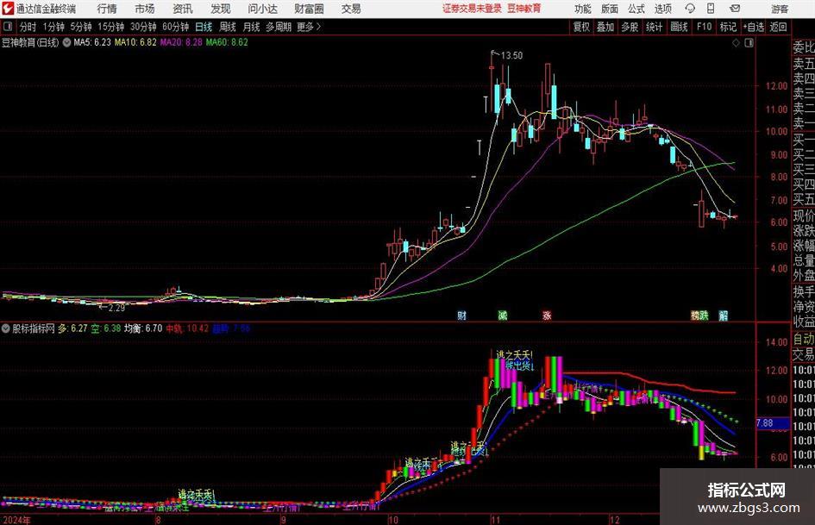This screenshot has height=525, width=815.
Task: Click the TDX red logo icon
Action: 8,9
